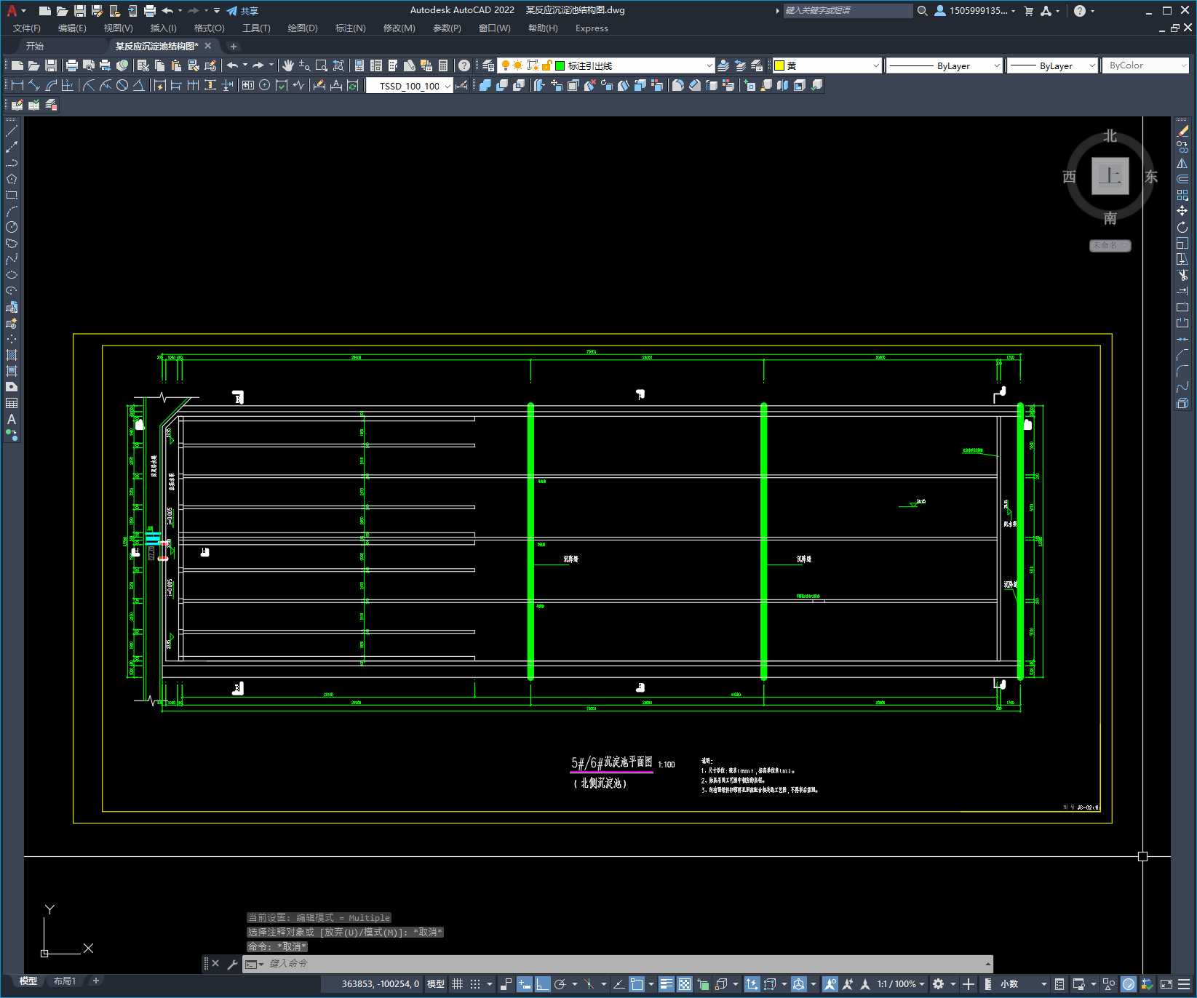Toggle dynamic input in status bar
The image size is (1197, 998).
coord(524,984)
